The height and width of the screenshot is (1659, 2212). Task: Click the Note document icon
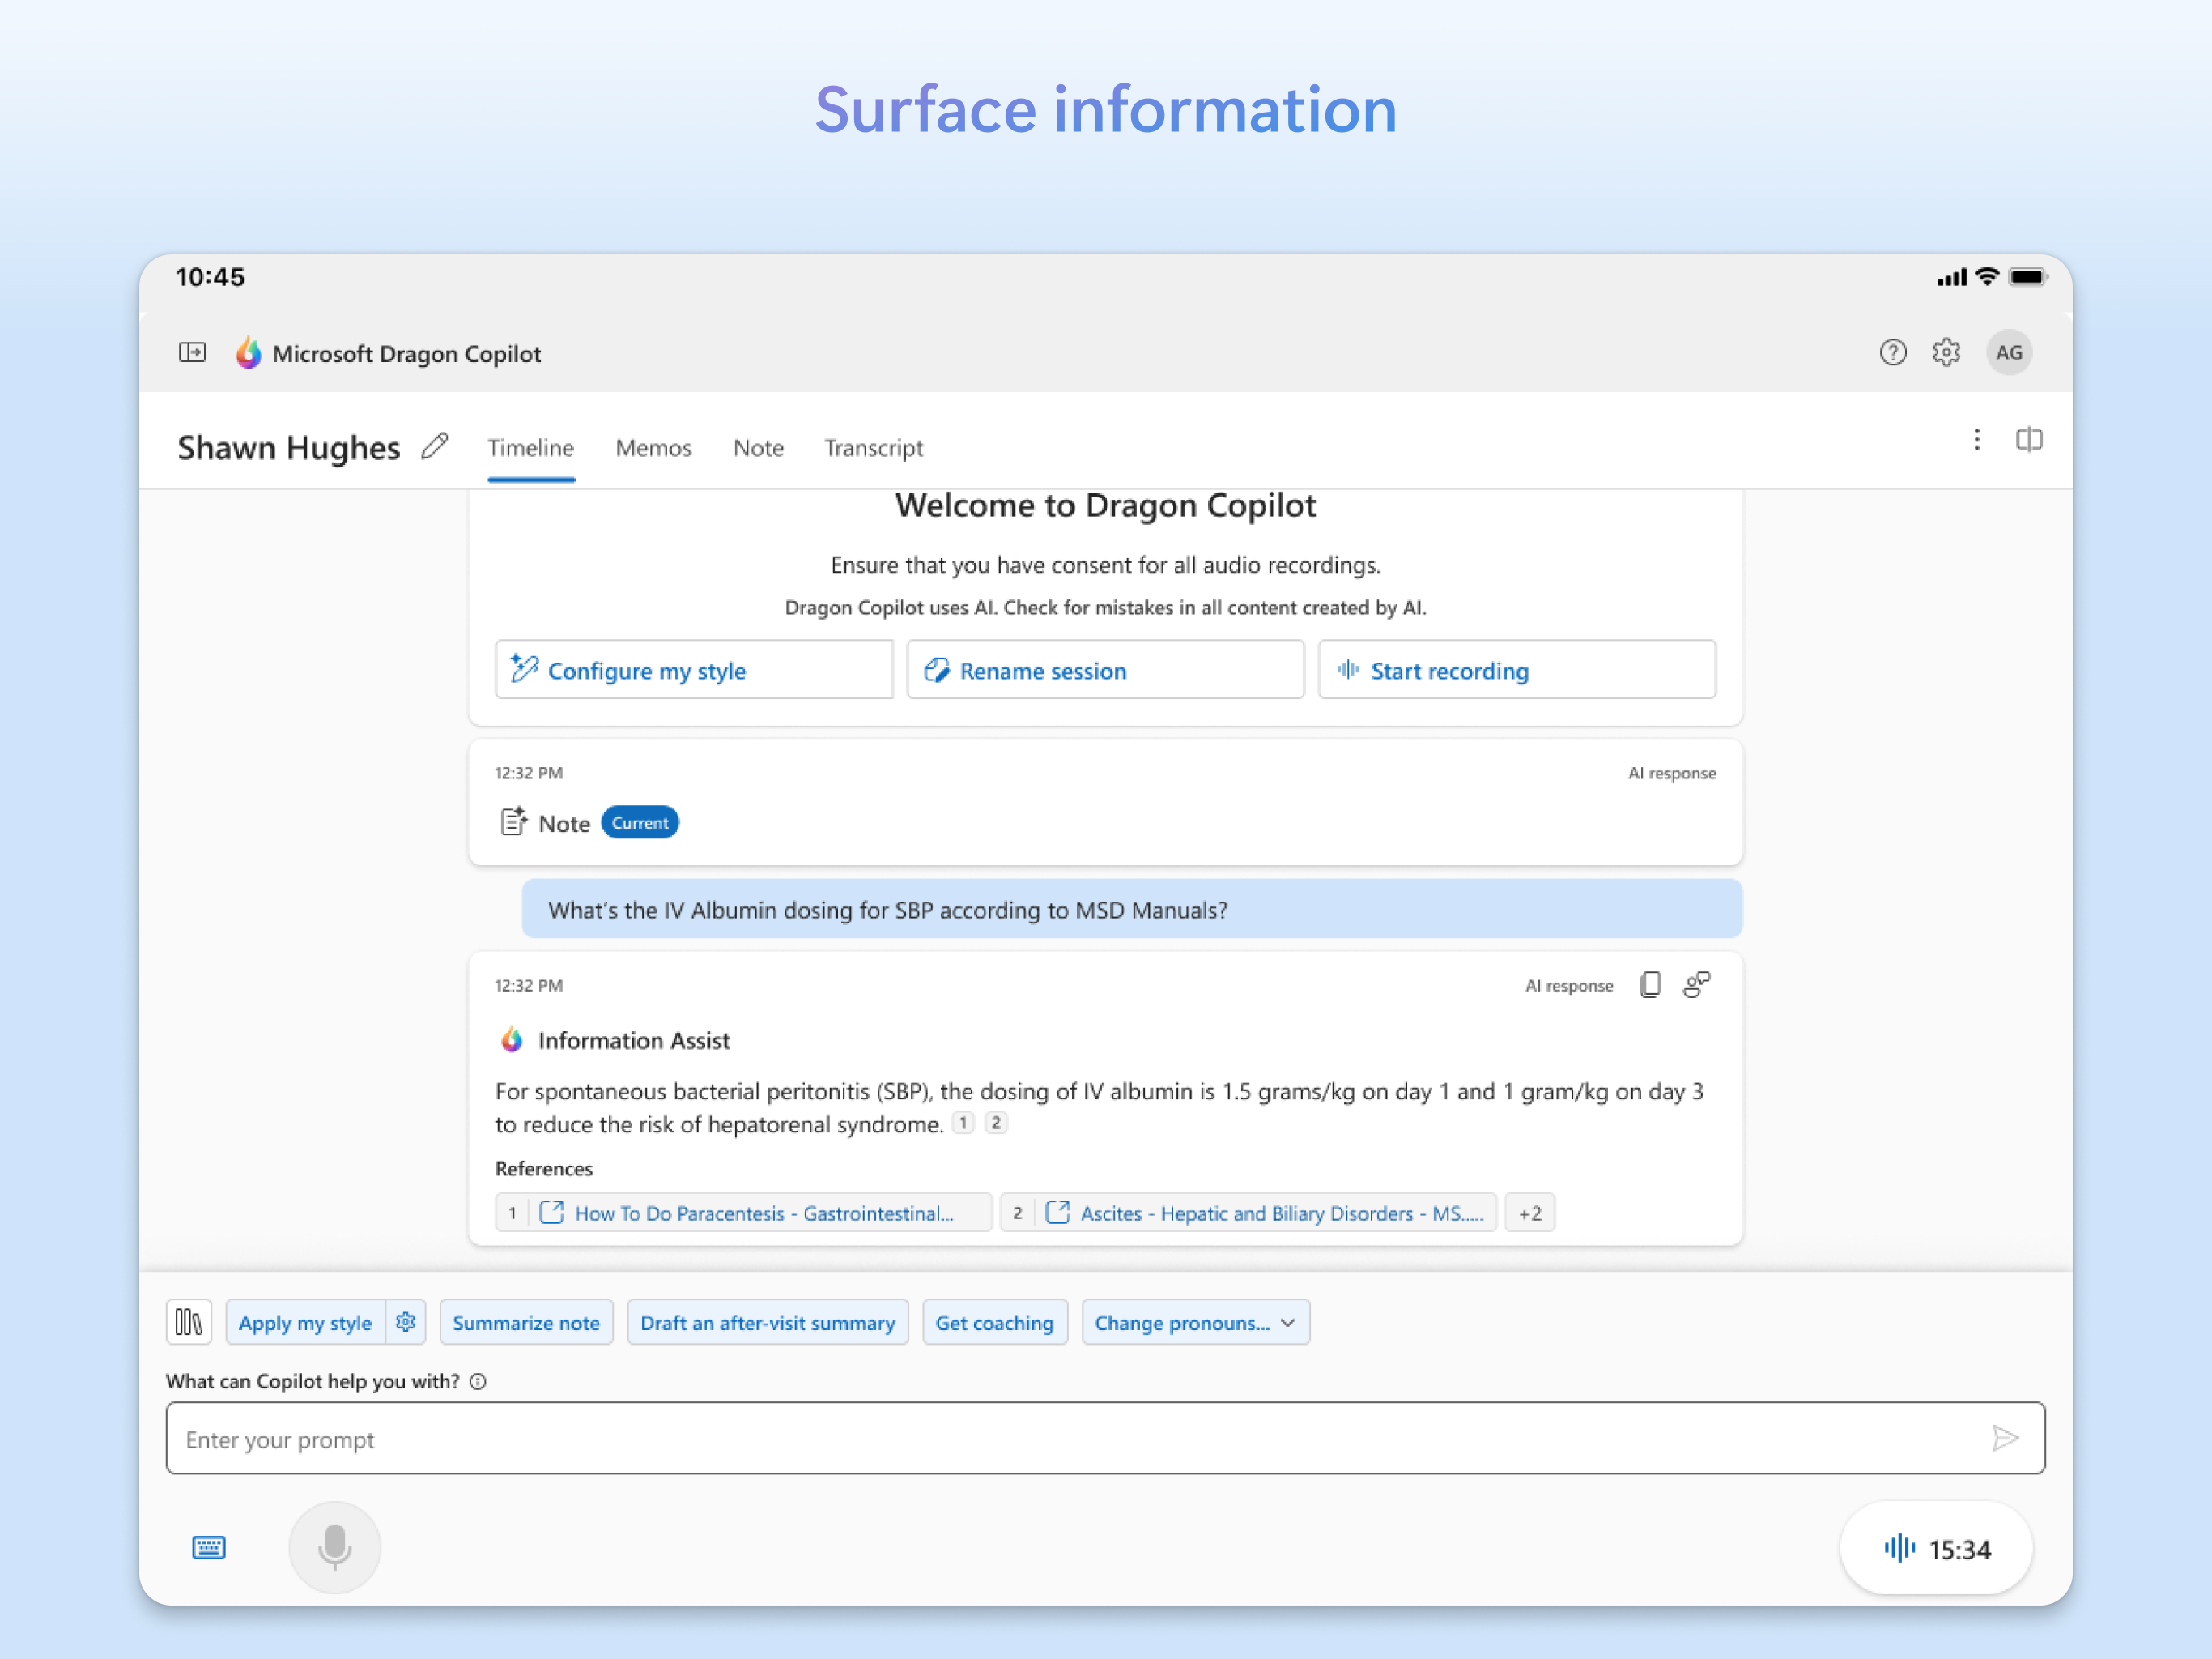click(513, 822)
